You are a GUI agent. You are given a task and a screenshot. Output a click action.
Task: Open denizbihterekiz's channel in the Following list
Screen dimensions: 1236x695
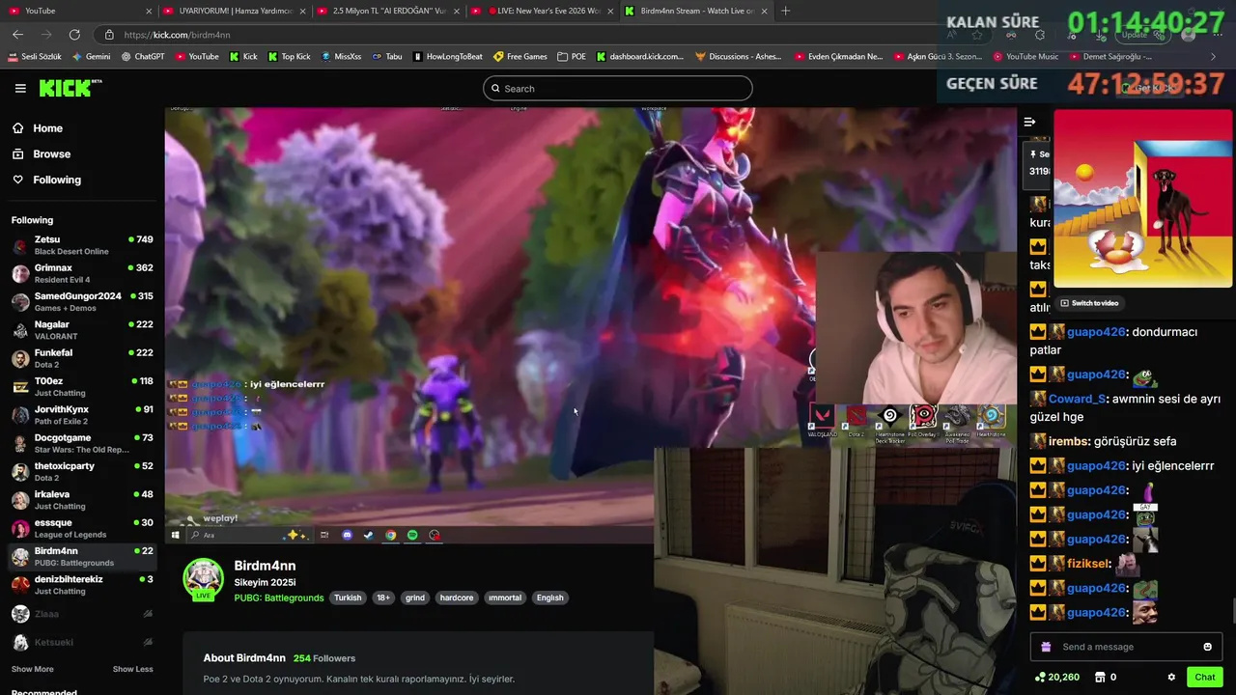pos(82,584)
